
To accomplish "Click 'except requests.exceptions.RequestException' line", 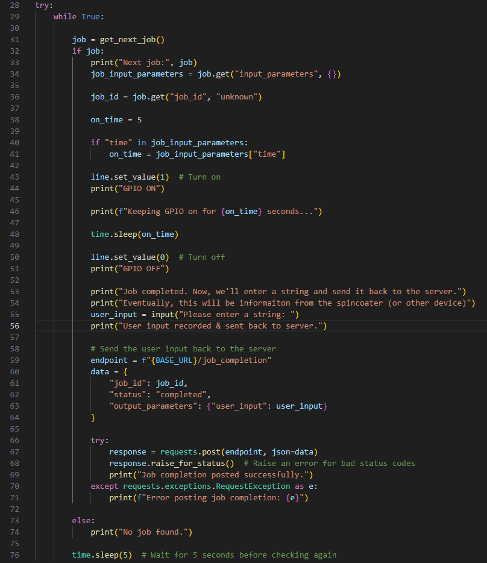I will pyautogui.click(x=204, y=486).
